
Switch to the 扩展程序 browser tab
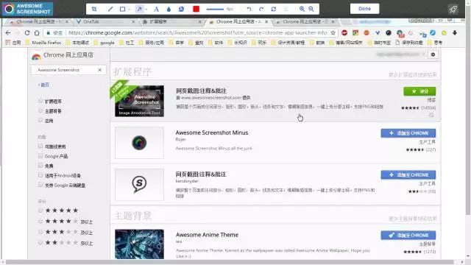(171, 21)
